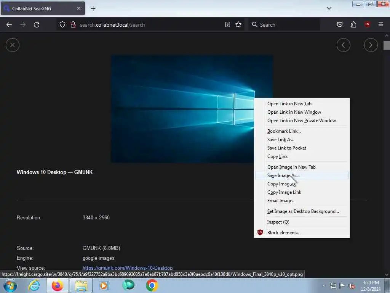Choose Open Link in New Window
This screenshot has width=390, height=293.
click(302, 112)
